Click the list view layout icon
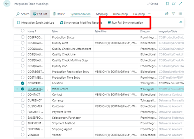This screenshot has height=139, width=194. point(180,14)
